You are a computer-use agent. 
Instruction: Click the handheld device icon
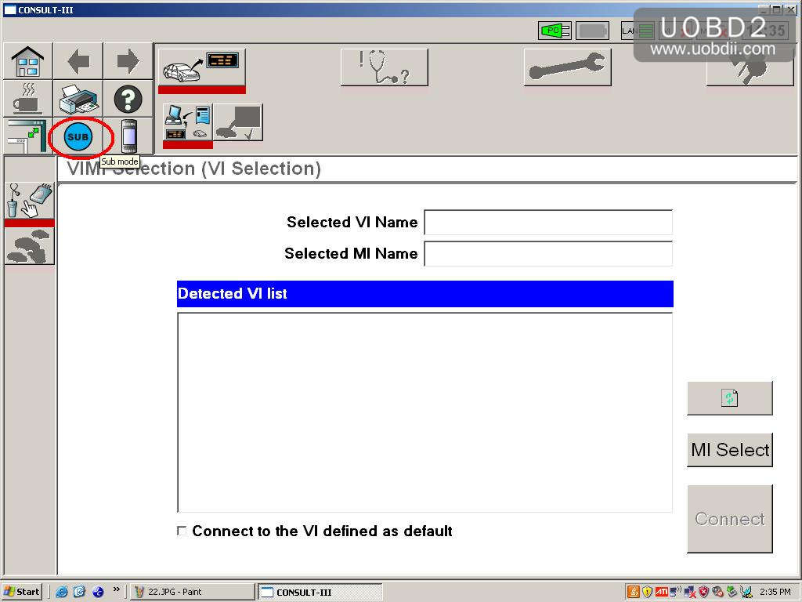click(x=128, y=137)
